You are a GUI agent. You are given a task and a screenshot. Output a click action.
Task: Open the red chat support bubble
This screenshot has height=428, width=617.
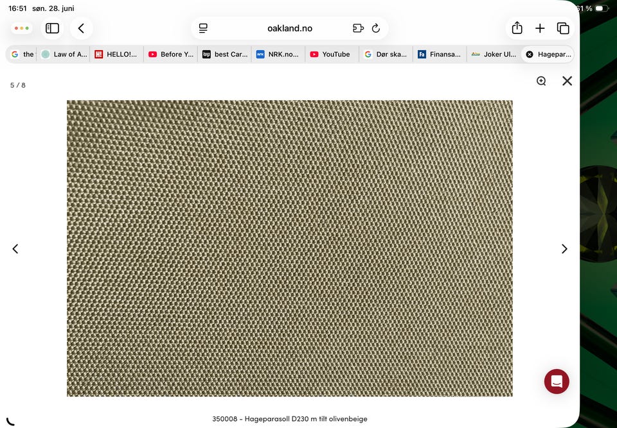(557, 381)
